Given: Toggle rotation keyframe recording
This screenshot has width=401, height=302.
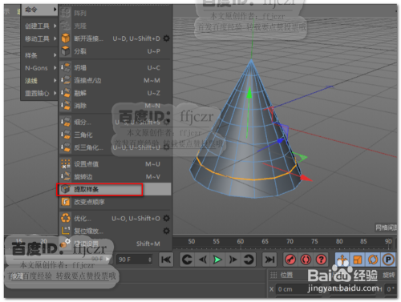Looking at the screenshot, I should [373, 260].
